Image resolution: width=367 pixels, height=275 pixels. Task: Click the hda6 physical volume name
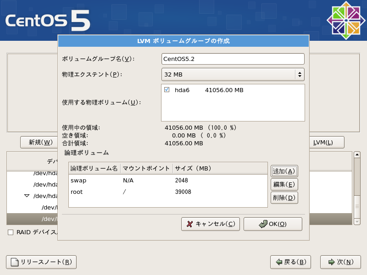pyautogui.click(x=182, y=90)
